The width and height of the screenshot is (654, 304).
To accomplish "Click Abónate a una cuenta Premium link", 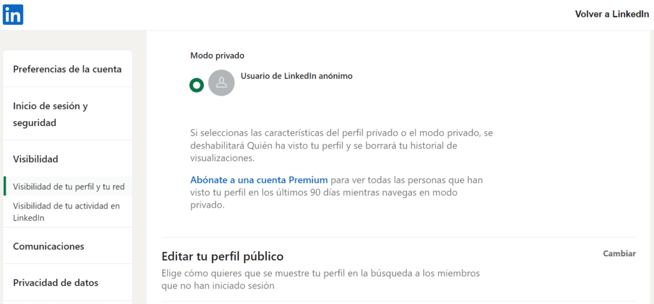I will (259, 180).
